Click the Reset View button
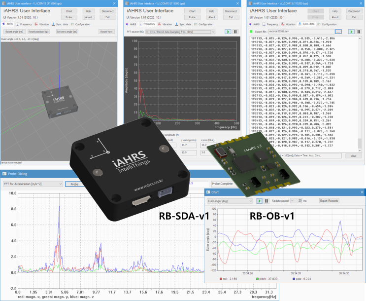The height and width of the screenshot is (301, 366). [x=106, y=32]
